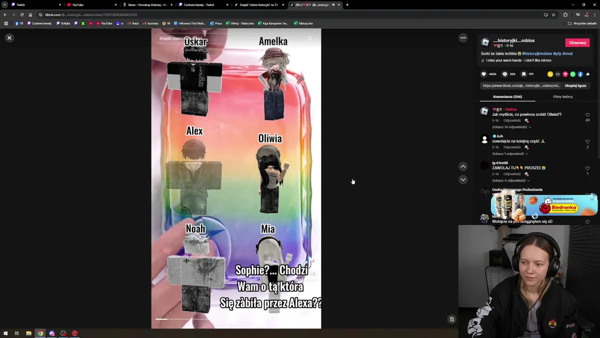Viewport: 600px width, 338px height.
Task: Go to the next video arrow
Action: (463, 179)
